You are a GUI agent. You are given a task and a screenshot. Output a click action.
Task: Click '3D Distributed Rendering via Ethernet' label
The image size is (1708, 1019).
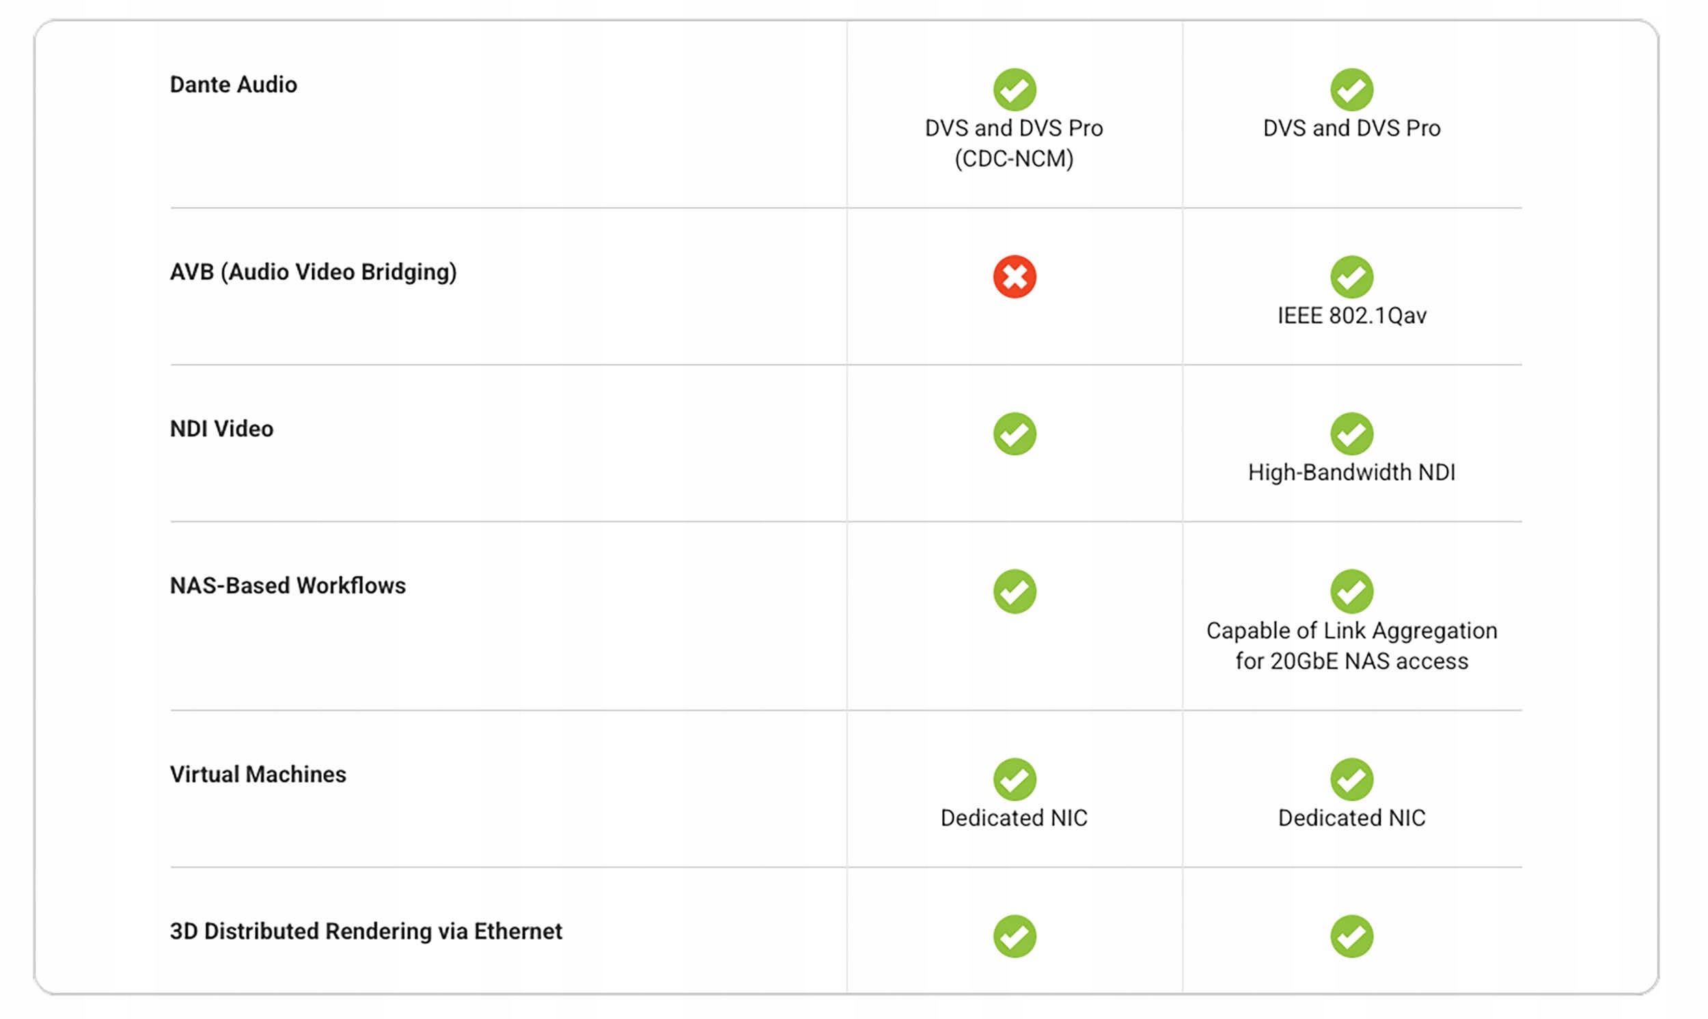tap(366, 930)
